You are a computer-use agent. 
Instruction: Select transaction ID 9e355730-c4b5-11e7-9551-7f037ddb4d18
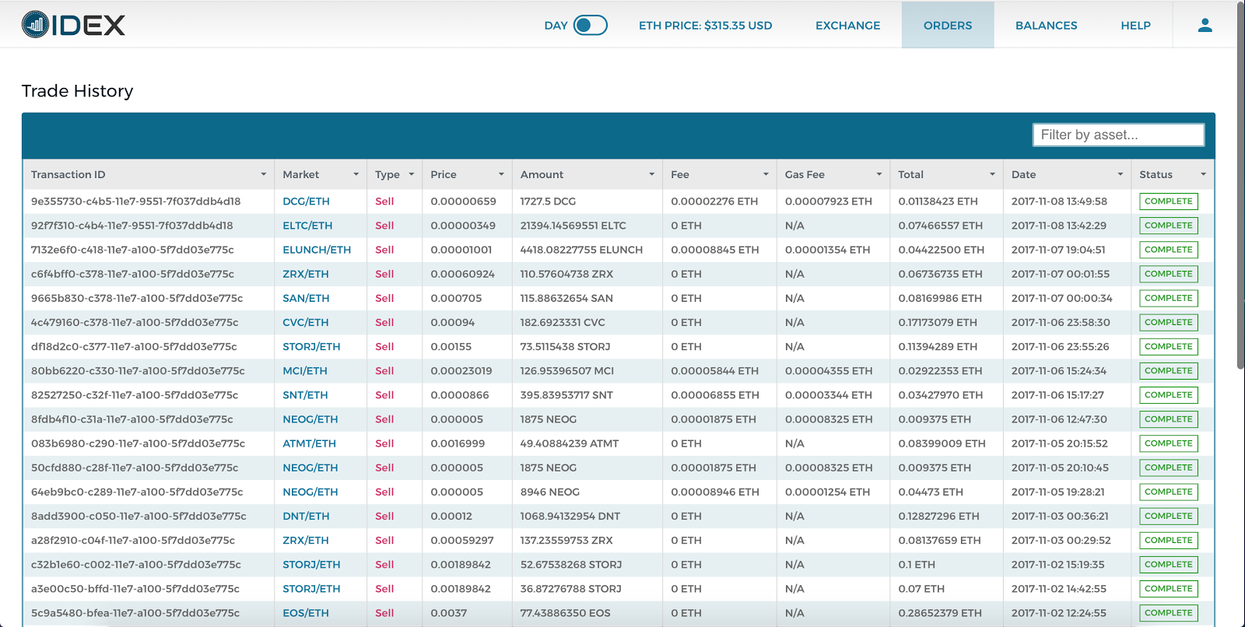tap(135, 201)
